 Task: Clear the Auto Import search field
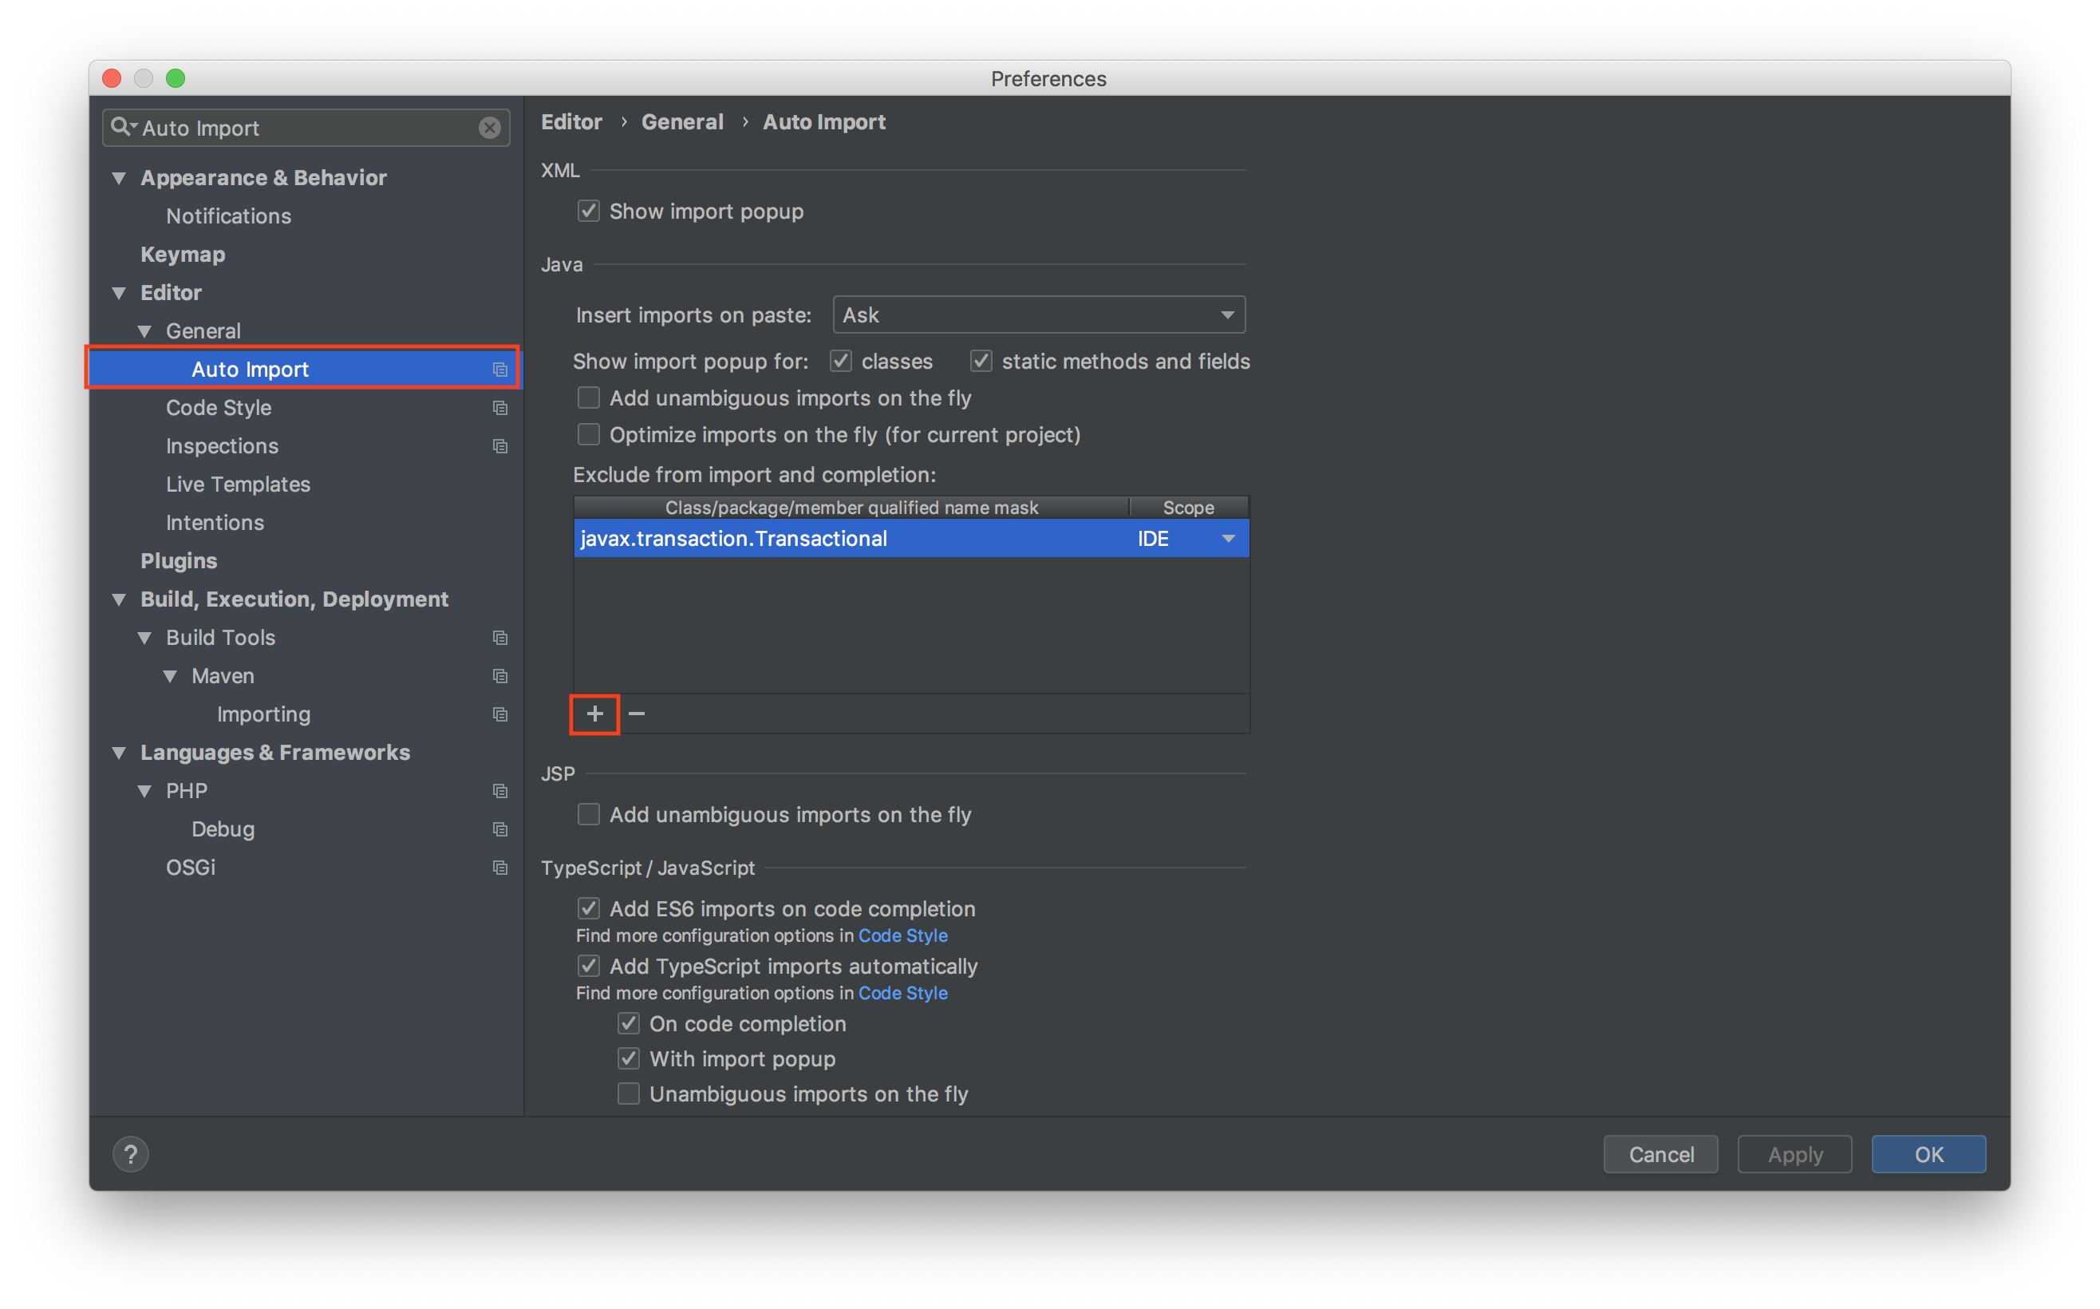tap(490, 129)
